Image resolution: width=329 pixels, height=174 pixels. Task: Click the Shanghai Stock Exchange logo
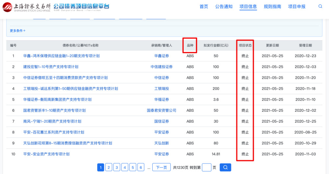pyautogui.click(x=26, y=7)
